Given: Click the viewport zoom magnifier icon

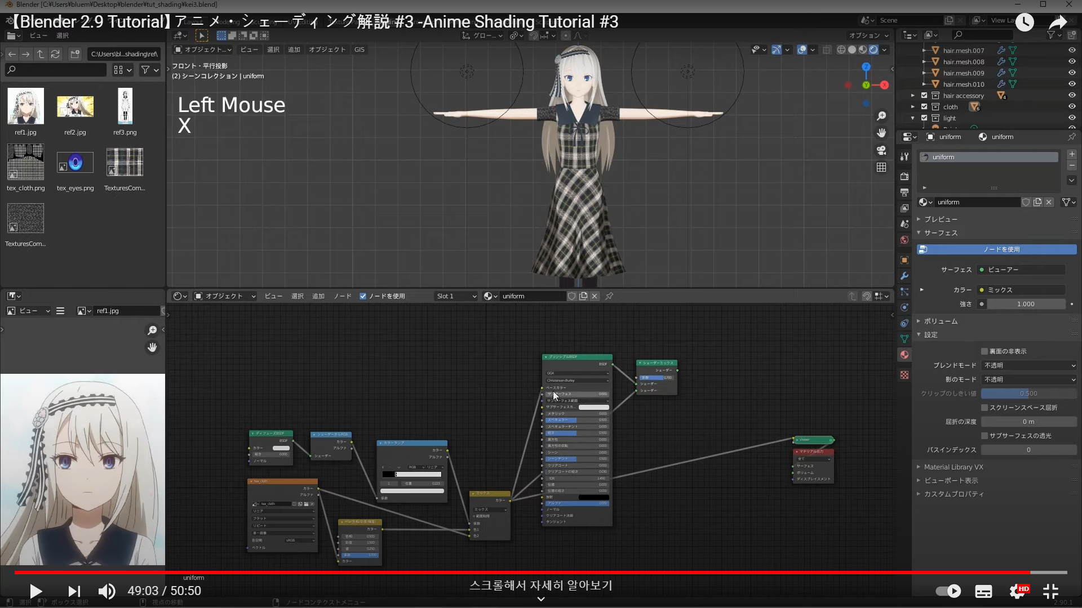Looking at the screenshot, I should [881, 116].
